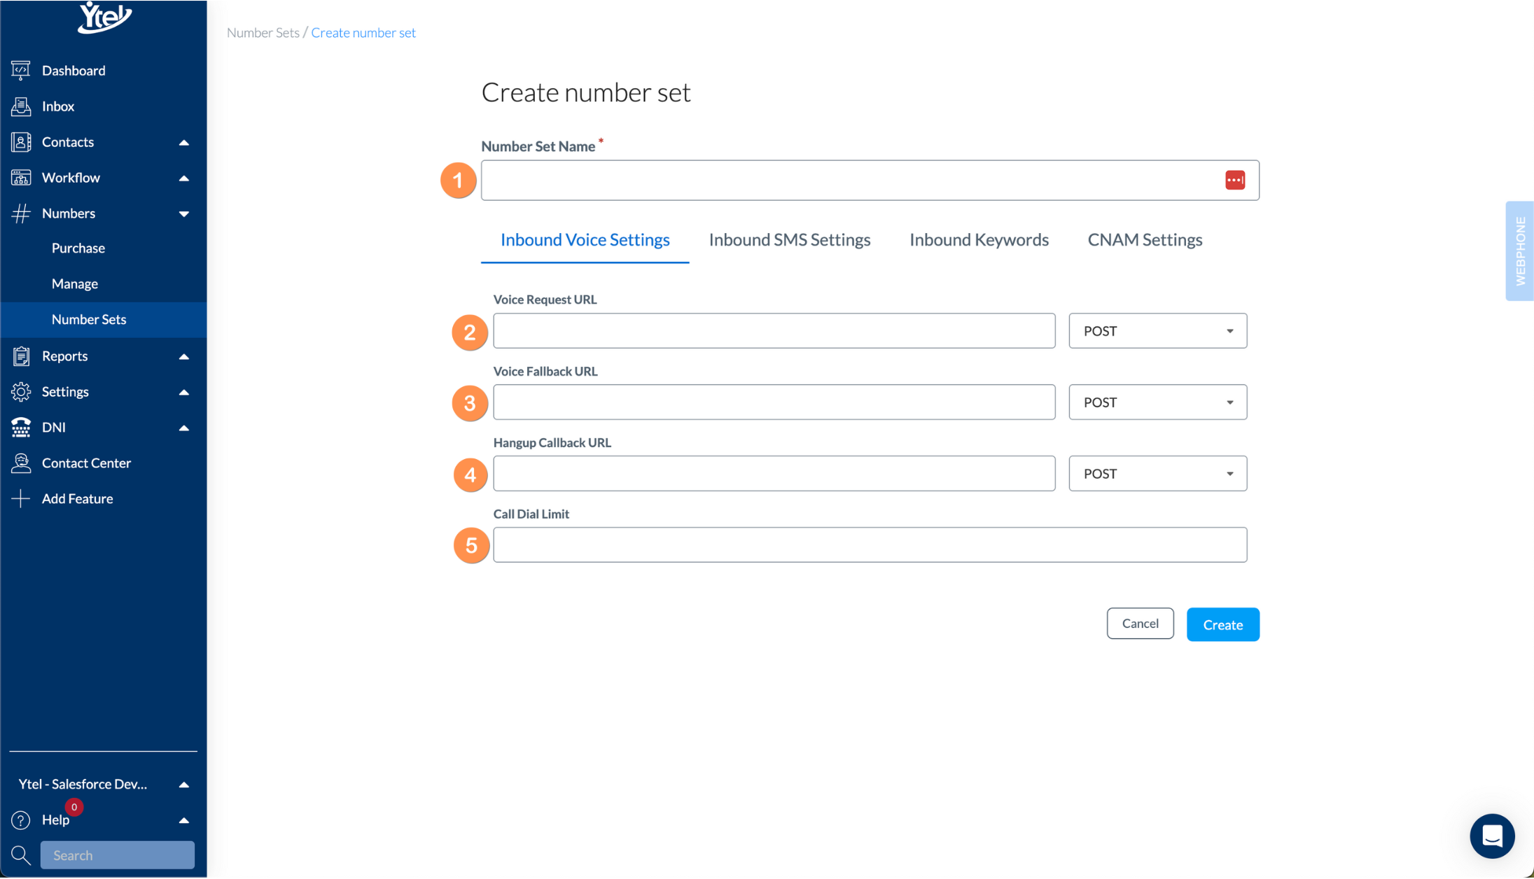This screenshot has height=879, width=1534.
Task: Click the Add Feature plus icon
Action: (x=21, y=499)
